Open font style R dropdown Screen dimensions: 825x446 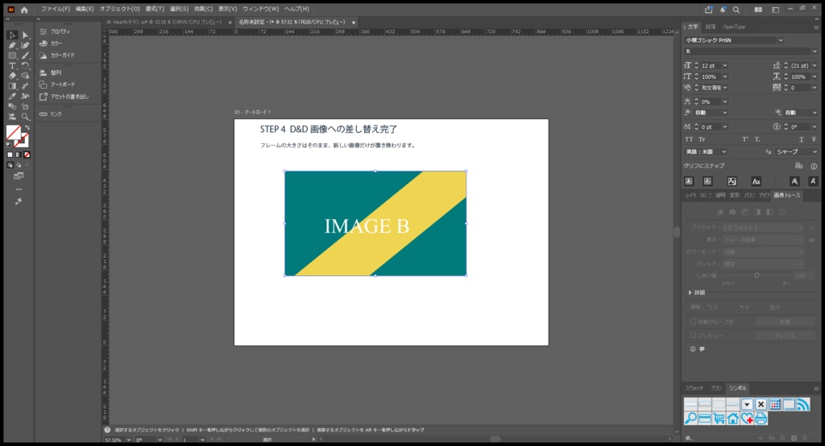(x=815, y=52)
